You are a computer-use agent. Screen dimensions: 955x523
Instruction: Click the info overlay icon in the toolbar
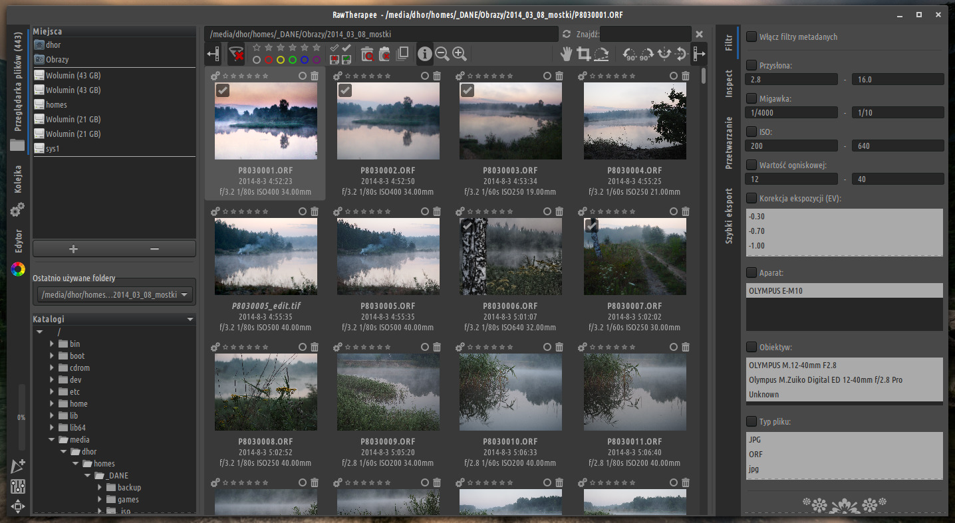click(424, 54)
